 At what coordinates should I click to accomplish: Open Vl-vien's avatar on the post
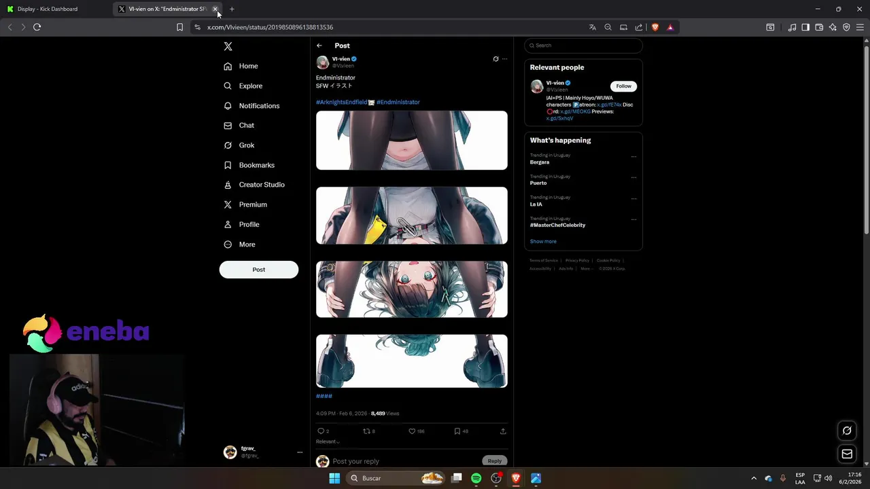(323, 62)
